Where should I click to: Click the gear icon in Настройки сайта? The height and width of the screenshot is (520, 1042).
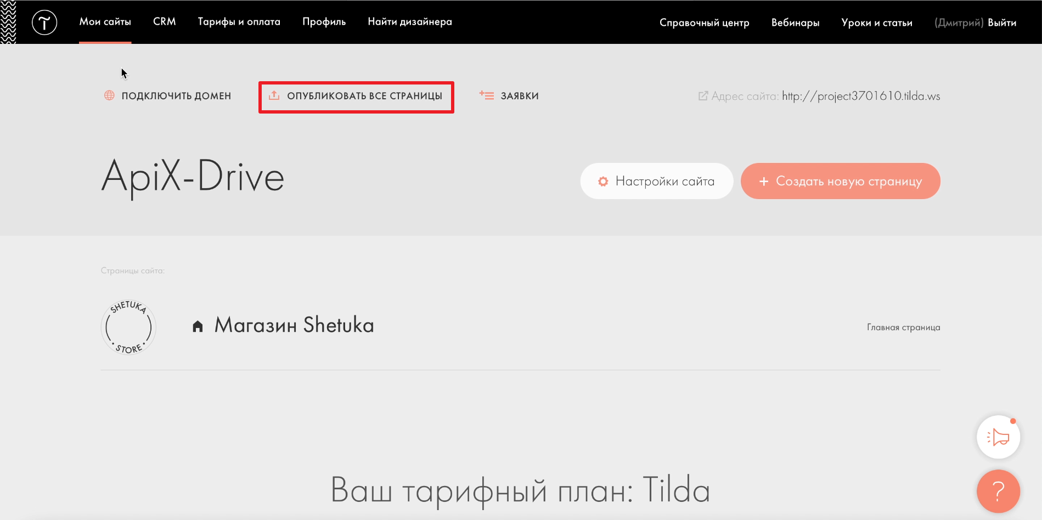[603, 182]
